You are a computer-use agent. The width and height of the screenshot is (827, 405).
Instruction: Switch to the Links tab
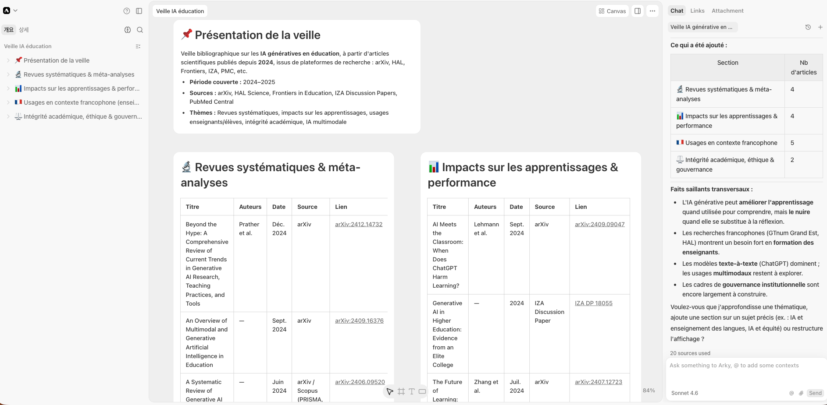(697, 11)
